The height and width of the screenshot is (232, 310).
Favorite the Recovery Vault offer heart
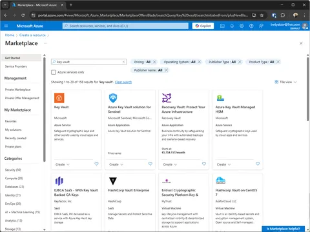[x=204, y=164]
